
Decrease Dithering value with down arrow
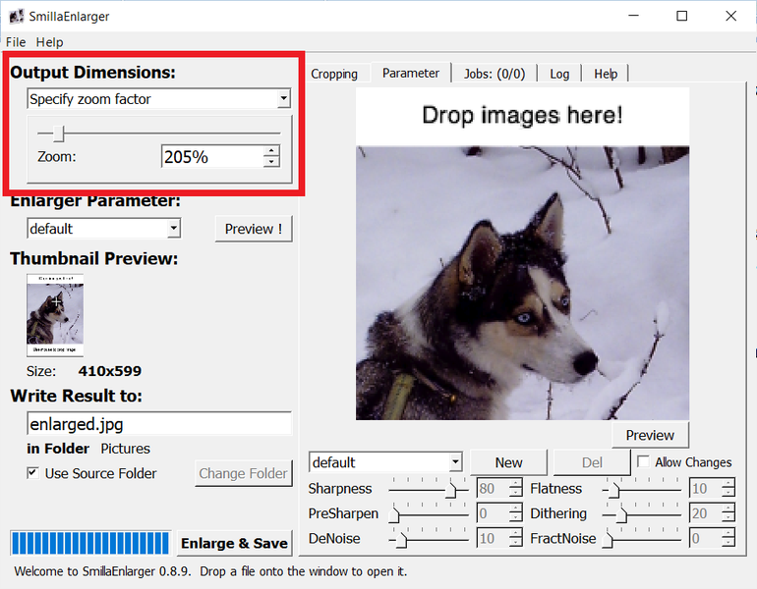(x=728, y=518)
